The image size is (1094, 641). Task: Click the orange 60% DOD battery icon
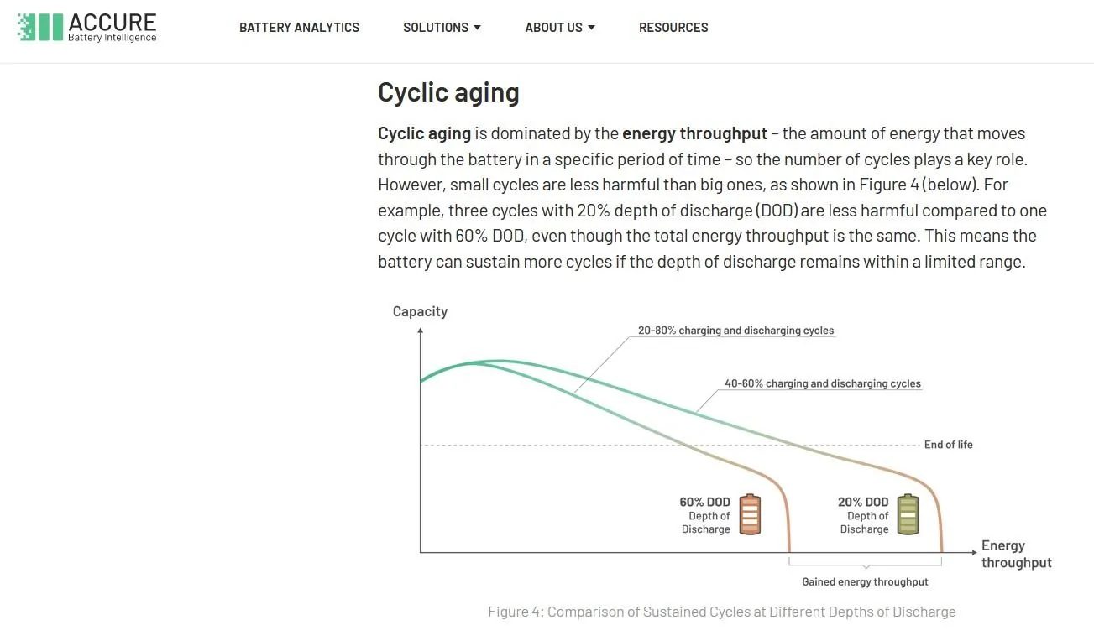[750, 514]
